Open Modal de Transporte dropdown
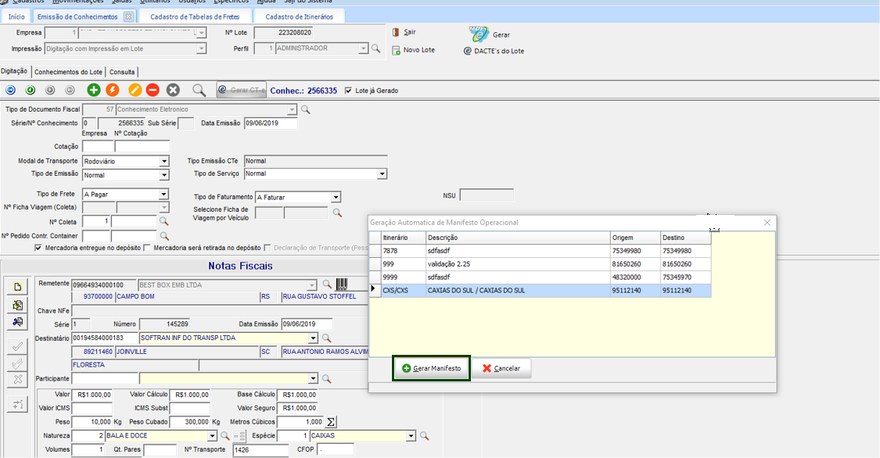The width and height of the screenshot is (880, 458). click(x=164, y=161)
